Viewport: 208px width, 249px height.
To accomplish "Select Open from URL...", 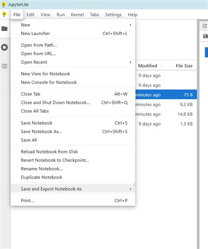I will (73, 53).
